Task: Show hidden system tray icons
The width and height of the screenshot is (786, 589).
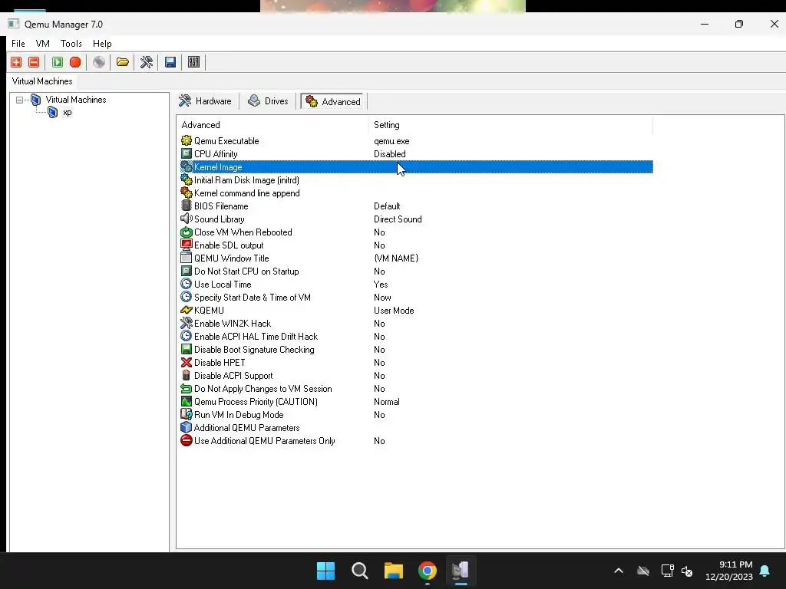Action: 619,571
